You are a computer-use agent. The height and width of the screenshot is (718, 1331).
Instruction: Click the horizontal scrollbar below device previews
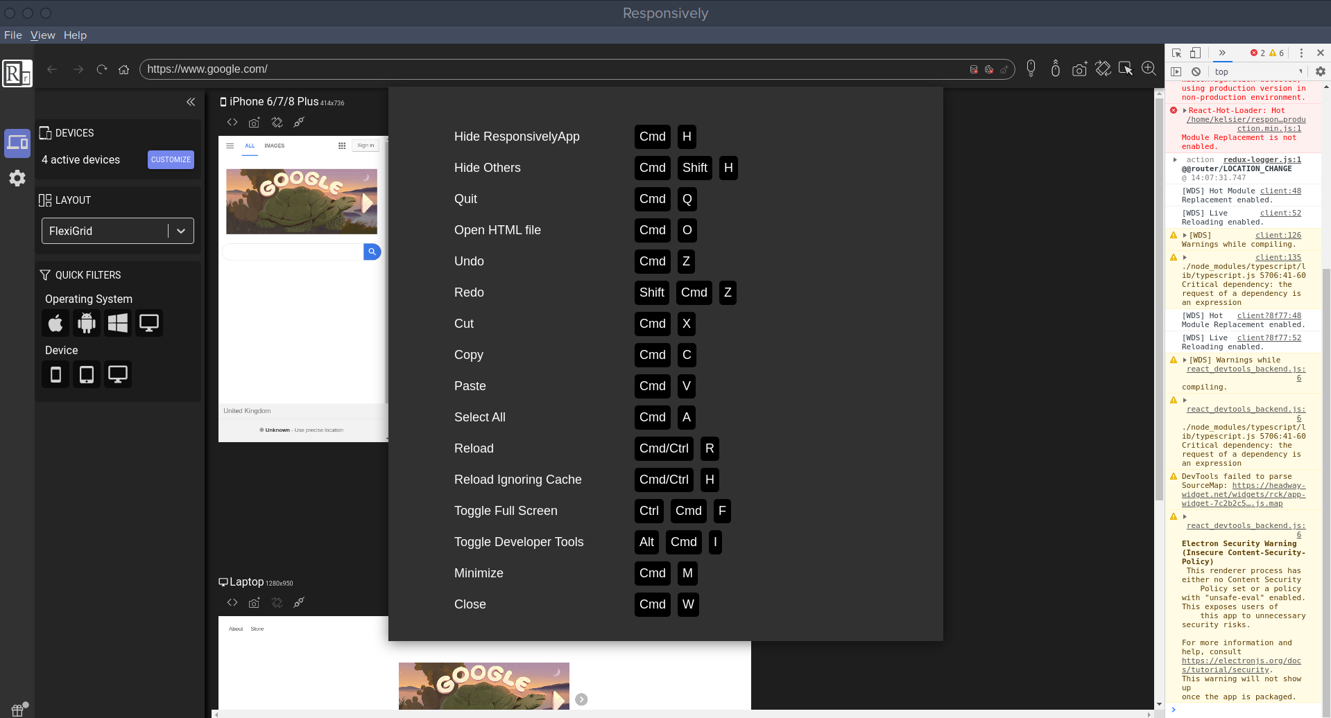[x=683, y=714]
